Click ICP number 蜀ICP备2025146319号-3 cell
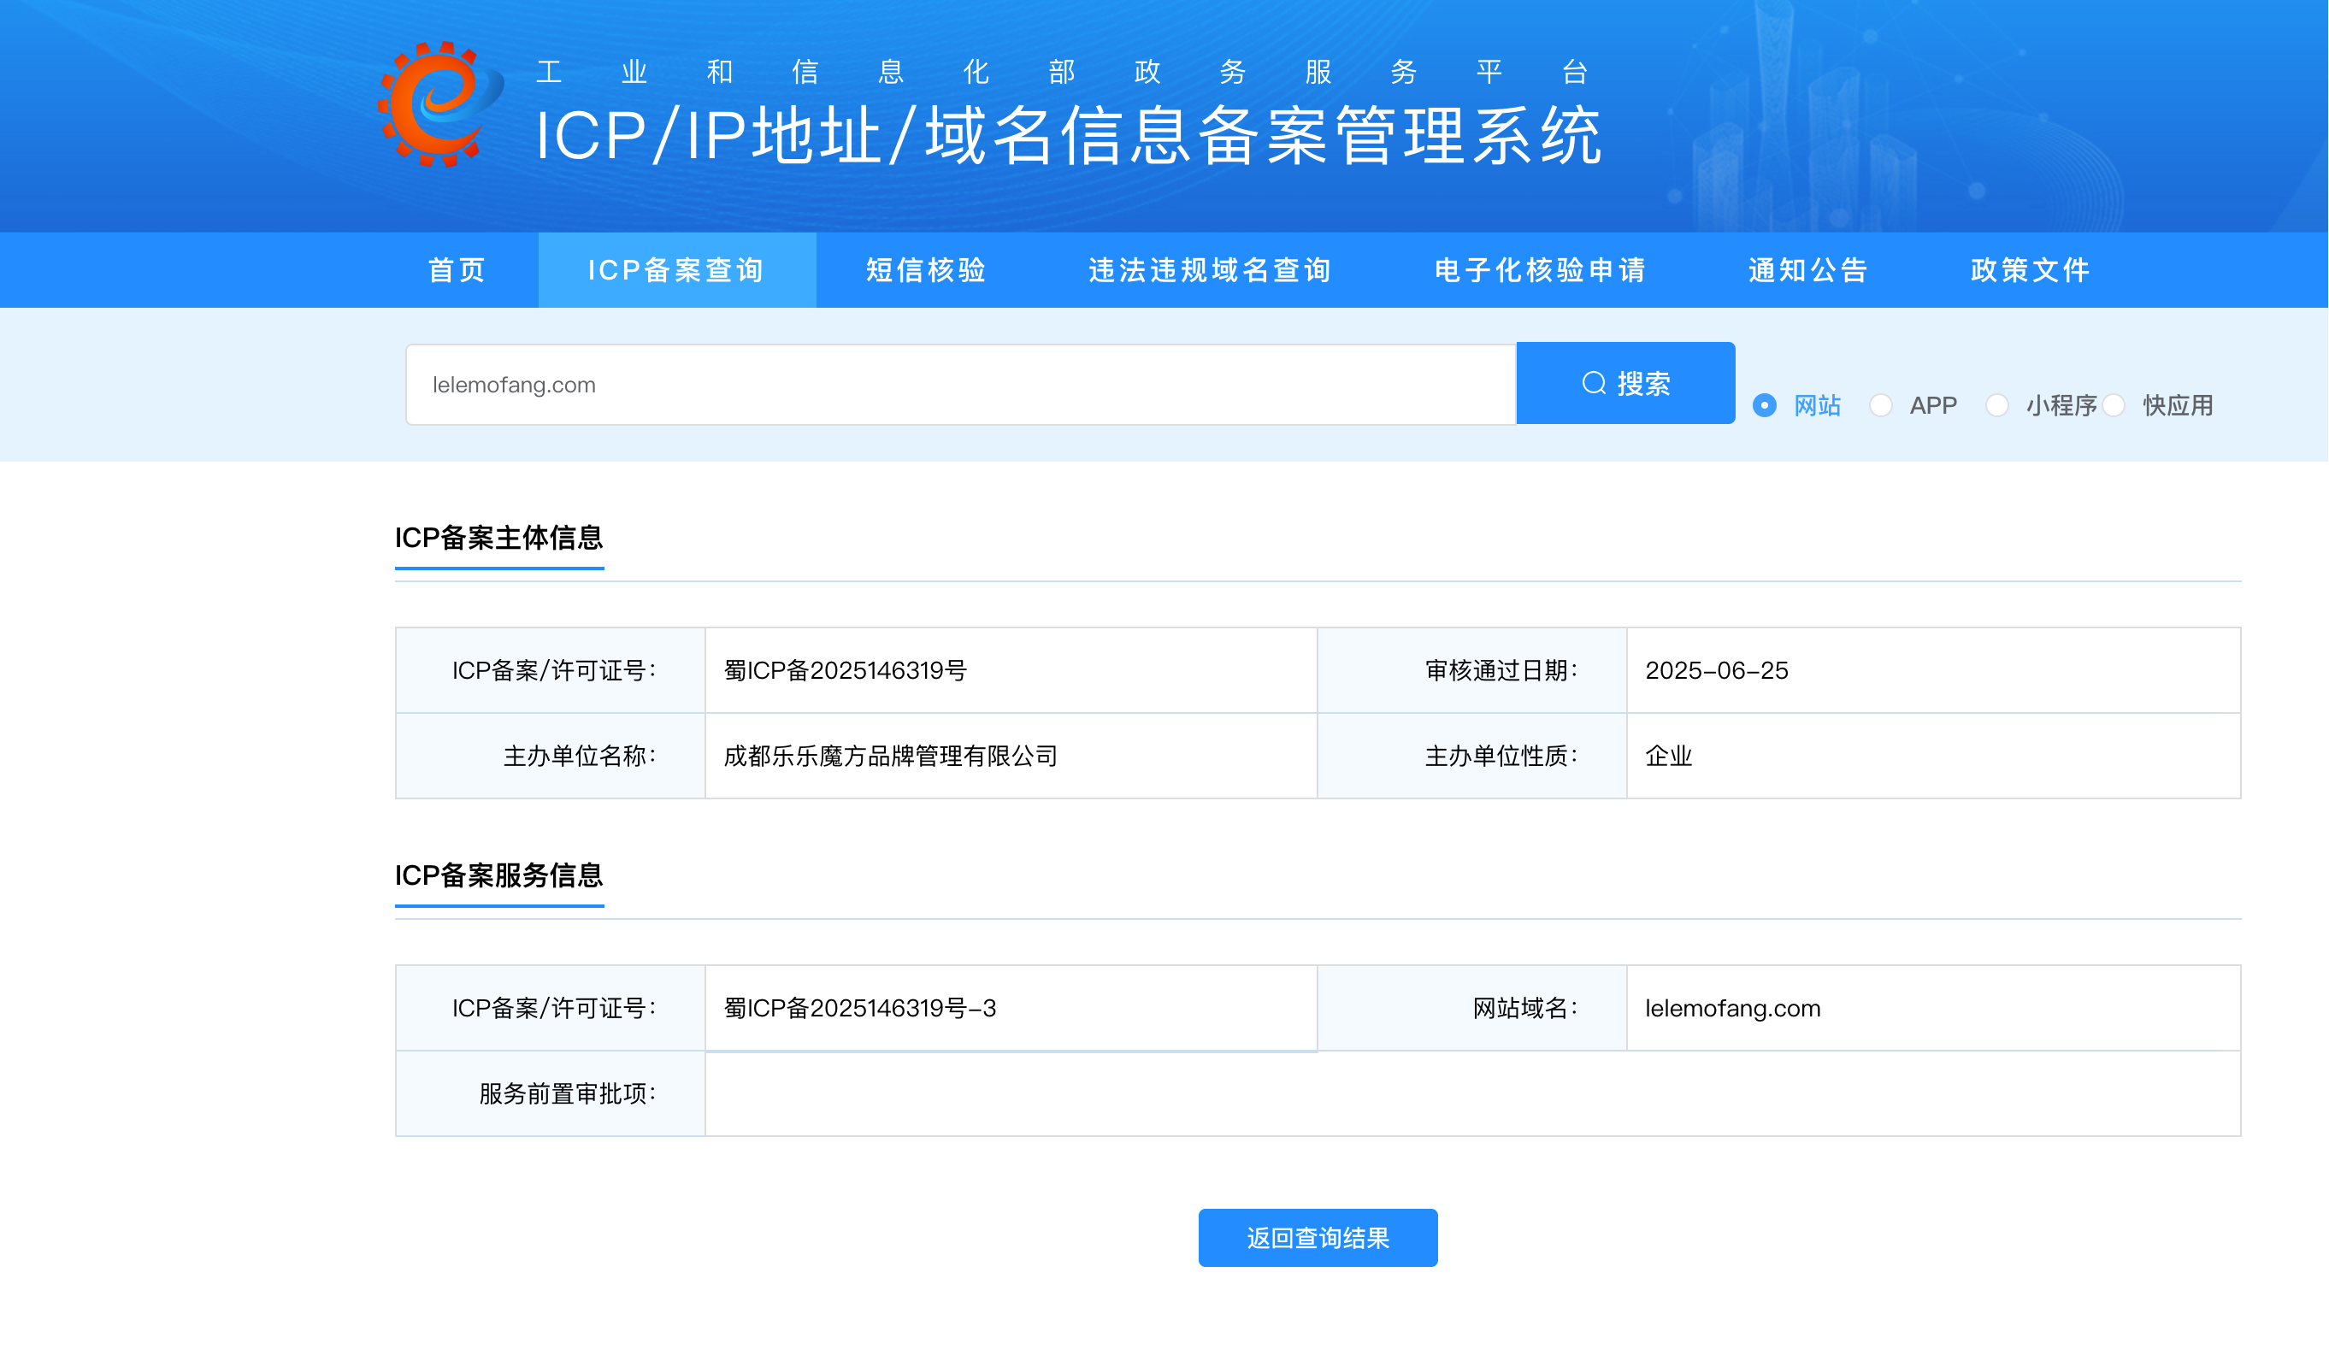The width and height of the screenshot is (2329, 1349). 859,1007
